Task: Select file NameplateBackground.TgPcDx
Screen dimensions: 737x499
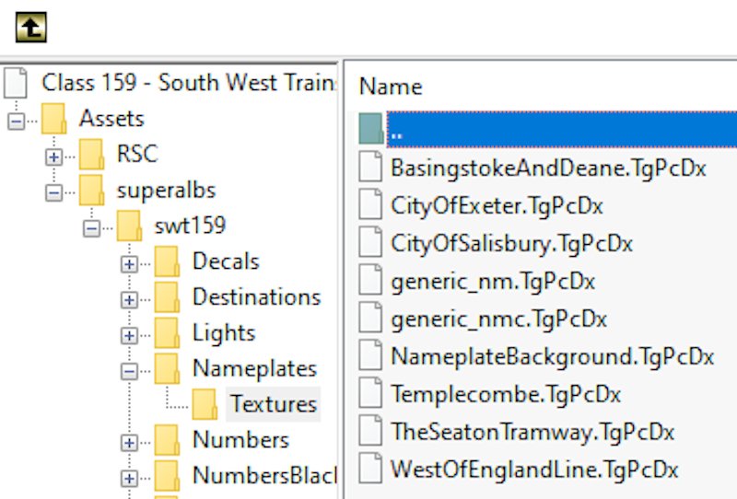Action: [553, 356]
